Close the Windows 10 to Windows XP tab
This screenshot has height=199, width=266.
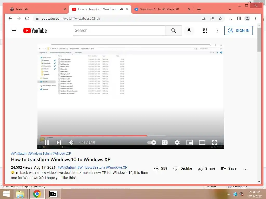[x=189, y=9]
